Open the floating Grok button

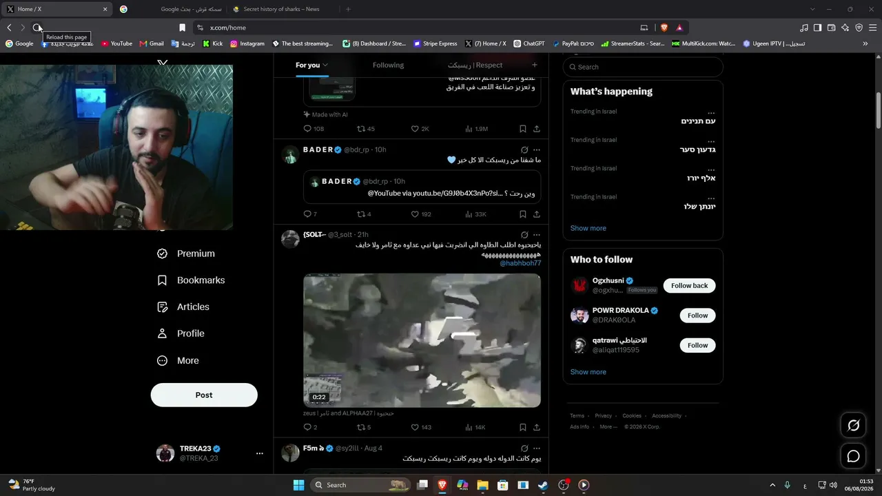tap(853, 426)
